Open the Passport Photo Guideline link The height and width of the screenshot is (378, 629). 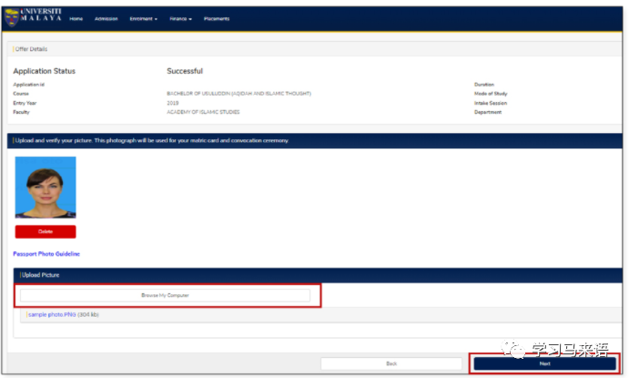[46, 253]
